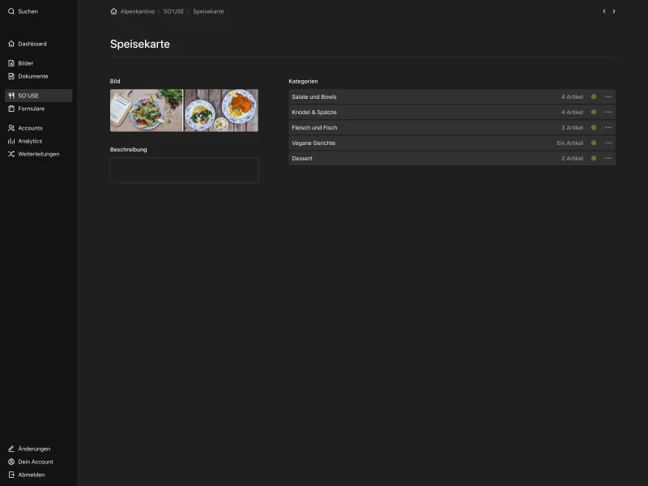
Task: Open Dashboard via the home icon
Action: point(11,44)
